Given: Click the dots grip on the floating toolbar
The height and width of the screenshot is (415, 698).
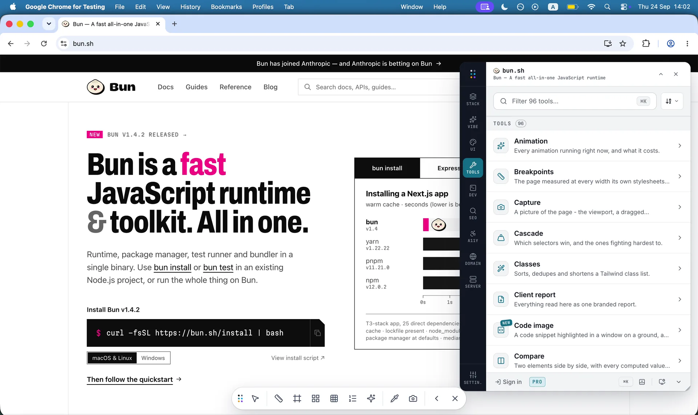Looking at the screenshot, I should (x=240, y=399).
